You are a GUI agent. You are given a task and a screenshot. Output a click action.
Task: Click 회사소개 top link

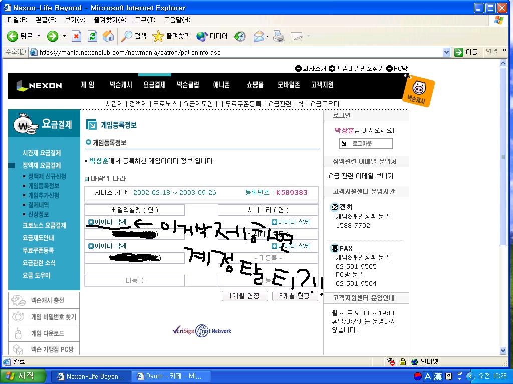click(314, 68)
